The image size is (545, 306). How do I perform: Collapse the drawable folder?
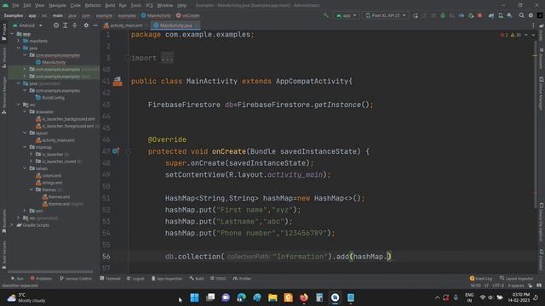tap(25, 111)
